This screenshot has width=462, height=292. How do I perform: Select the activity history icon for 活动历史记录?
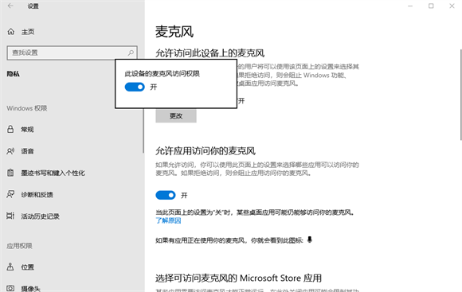coord(10,216)
